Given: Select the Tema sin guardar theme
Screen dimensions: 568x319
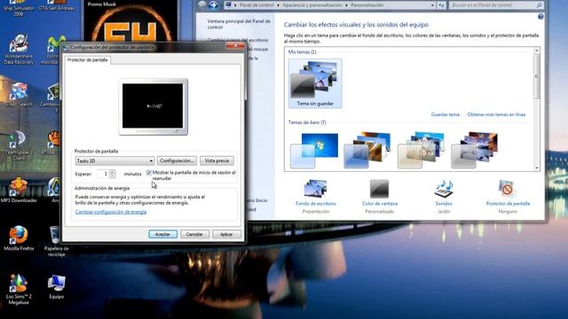Looking at the screenshot, I should 315,83.
